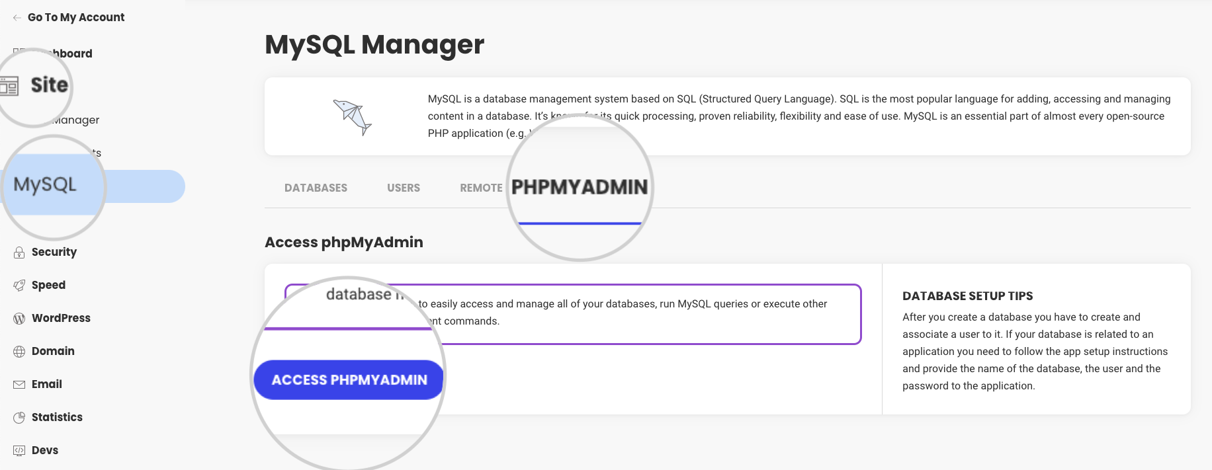Switch to the Users tab

(404, 188)
